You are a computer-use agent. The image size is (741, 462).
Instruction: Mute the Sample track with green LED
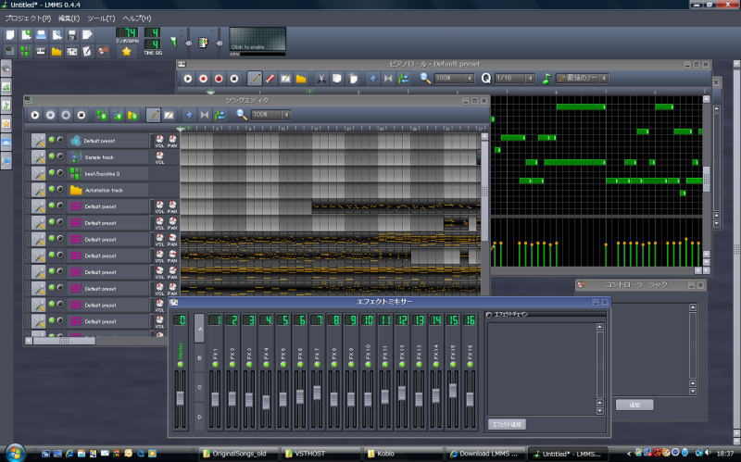click(x=52, y=156)
